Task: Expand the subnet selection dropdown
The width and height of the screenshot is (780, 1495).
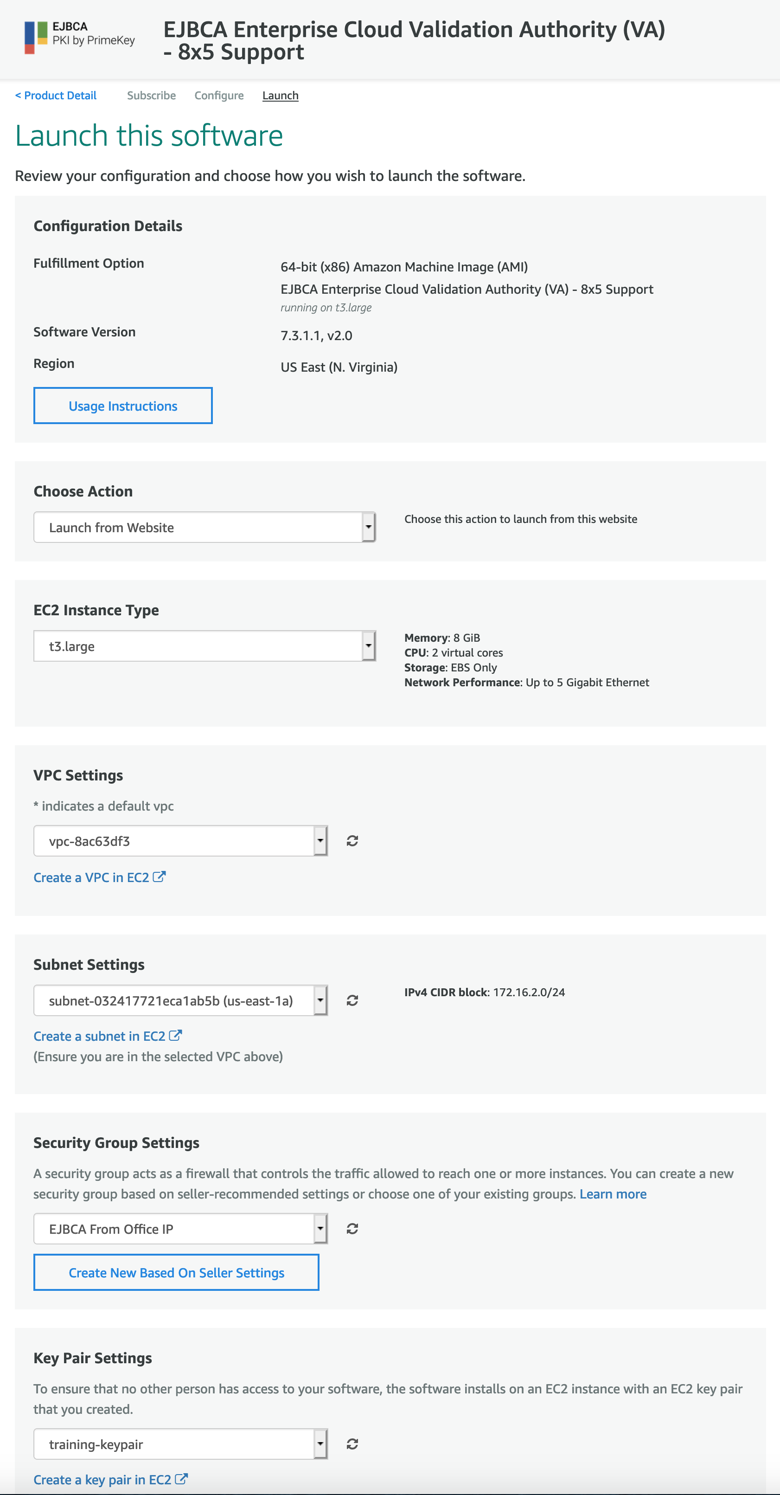Action: click(180, 1000)
